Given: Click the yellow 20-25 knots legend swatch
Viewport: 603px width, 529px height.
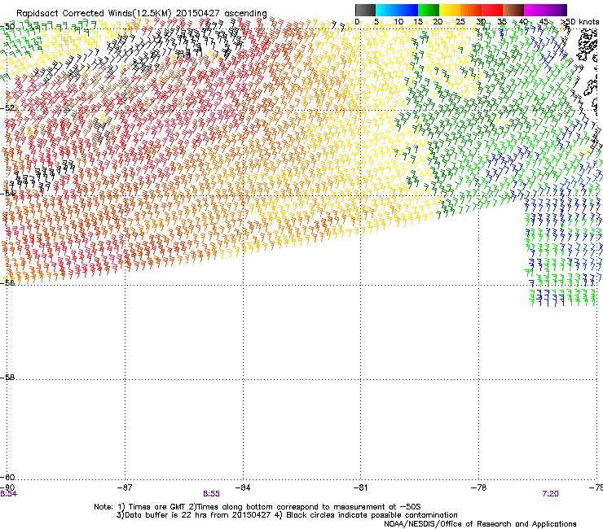Looking at the screenshot, I should point(450,10).
